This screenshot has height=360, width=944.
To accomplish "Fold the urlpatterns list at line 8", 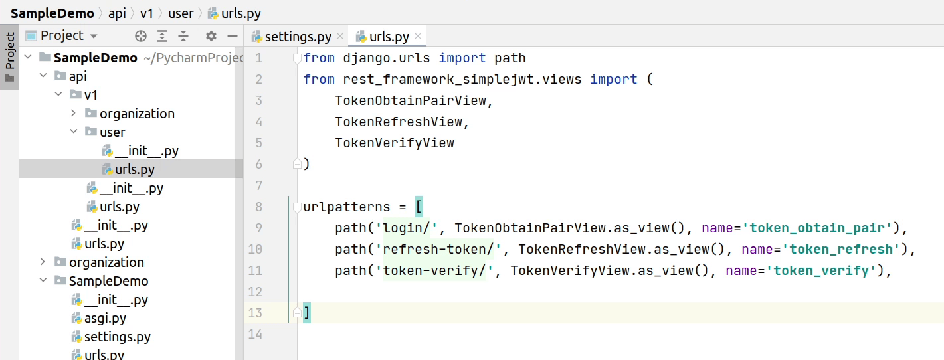I will (298, 207).
